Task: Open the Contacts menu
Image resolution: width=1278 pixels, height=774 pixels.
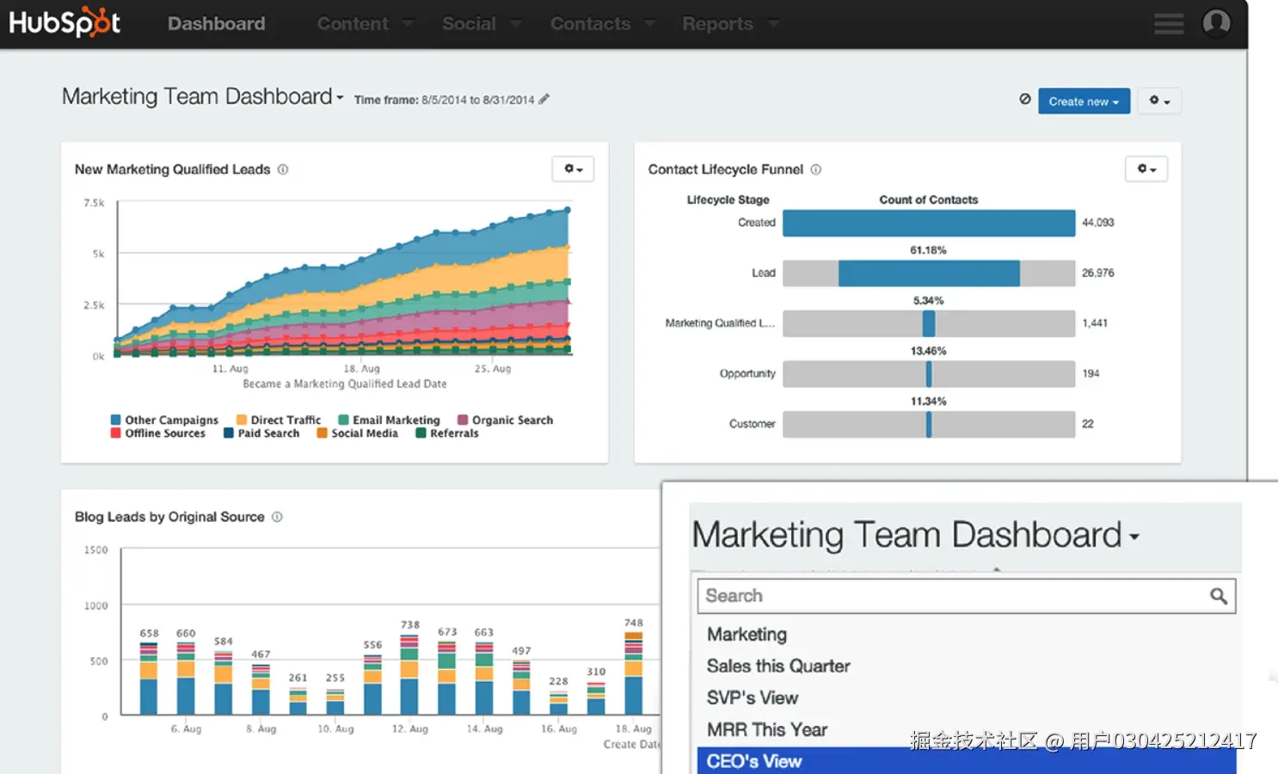Action: pyautogui.click(x=591, y=23)
